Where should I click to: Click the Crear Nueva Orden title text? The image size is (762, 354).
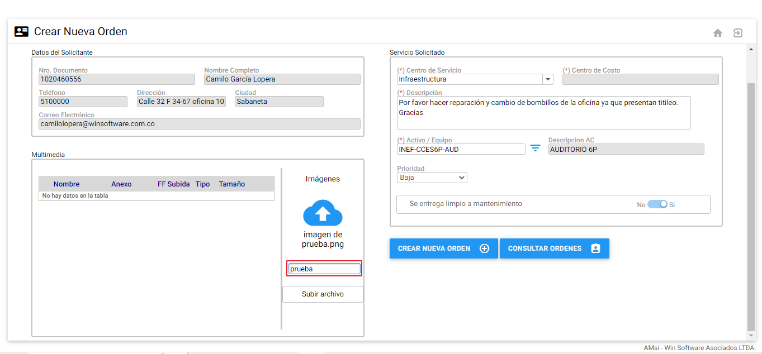coord(81,32)
